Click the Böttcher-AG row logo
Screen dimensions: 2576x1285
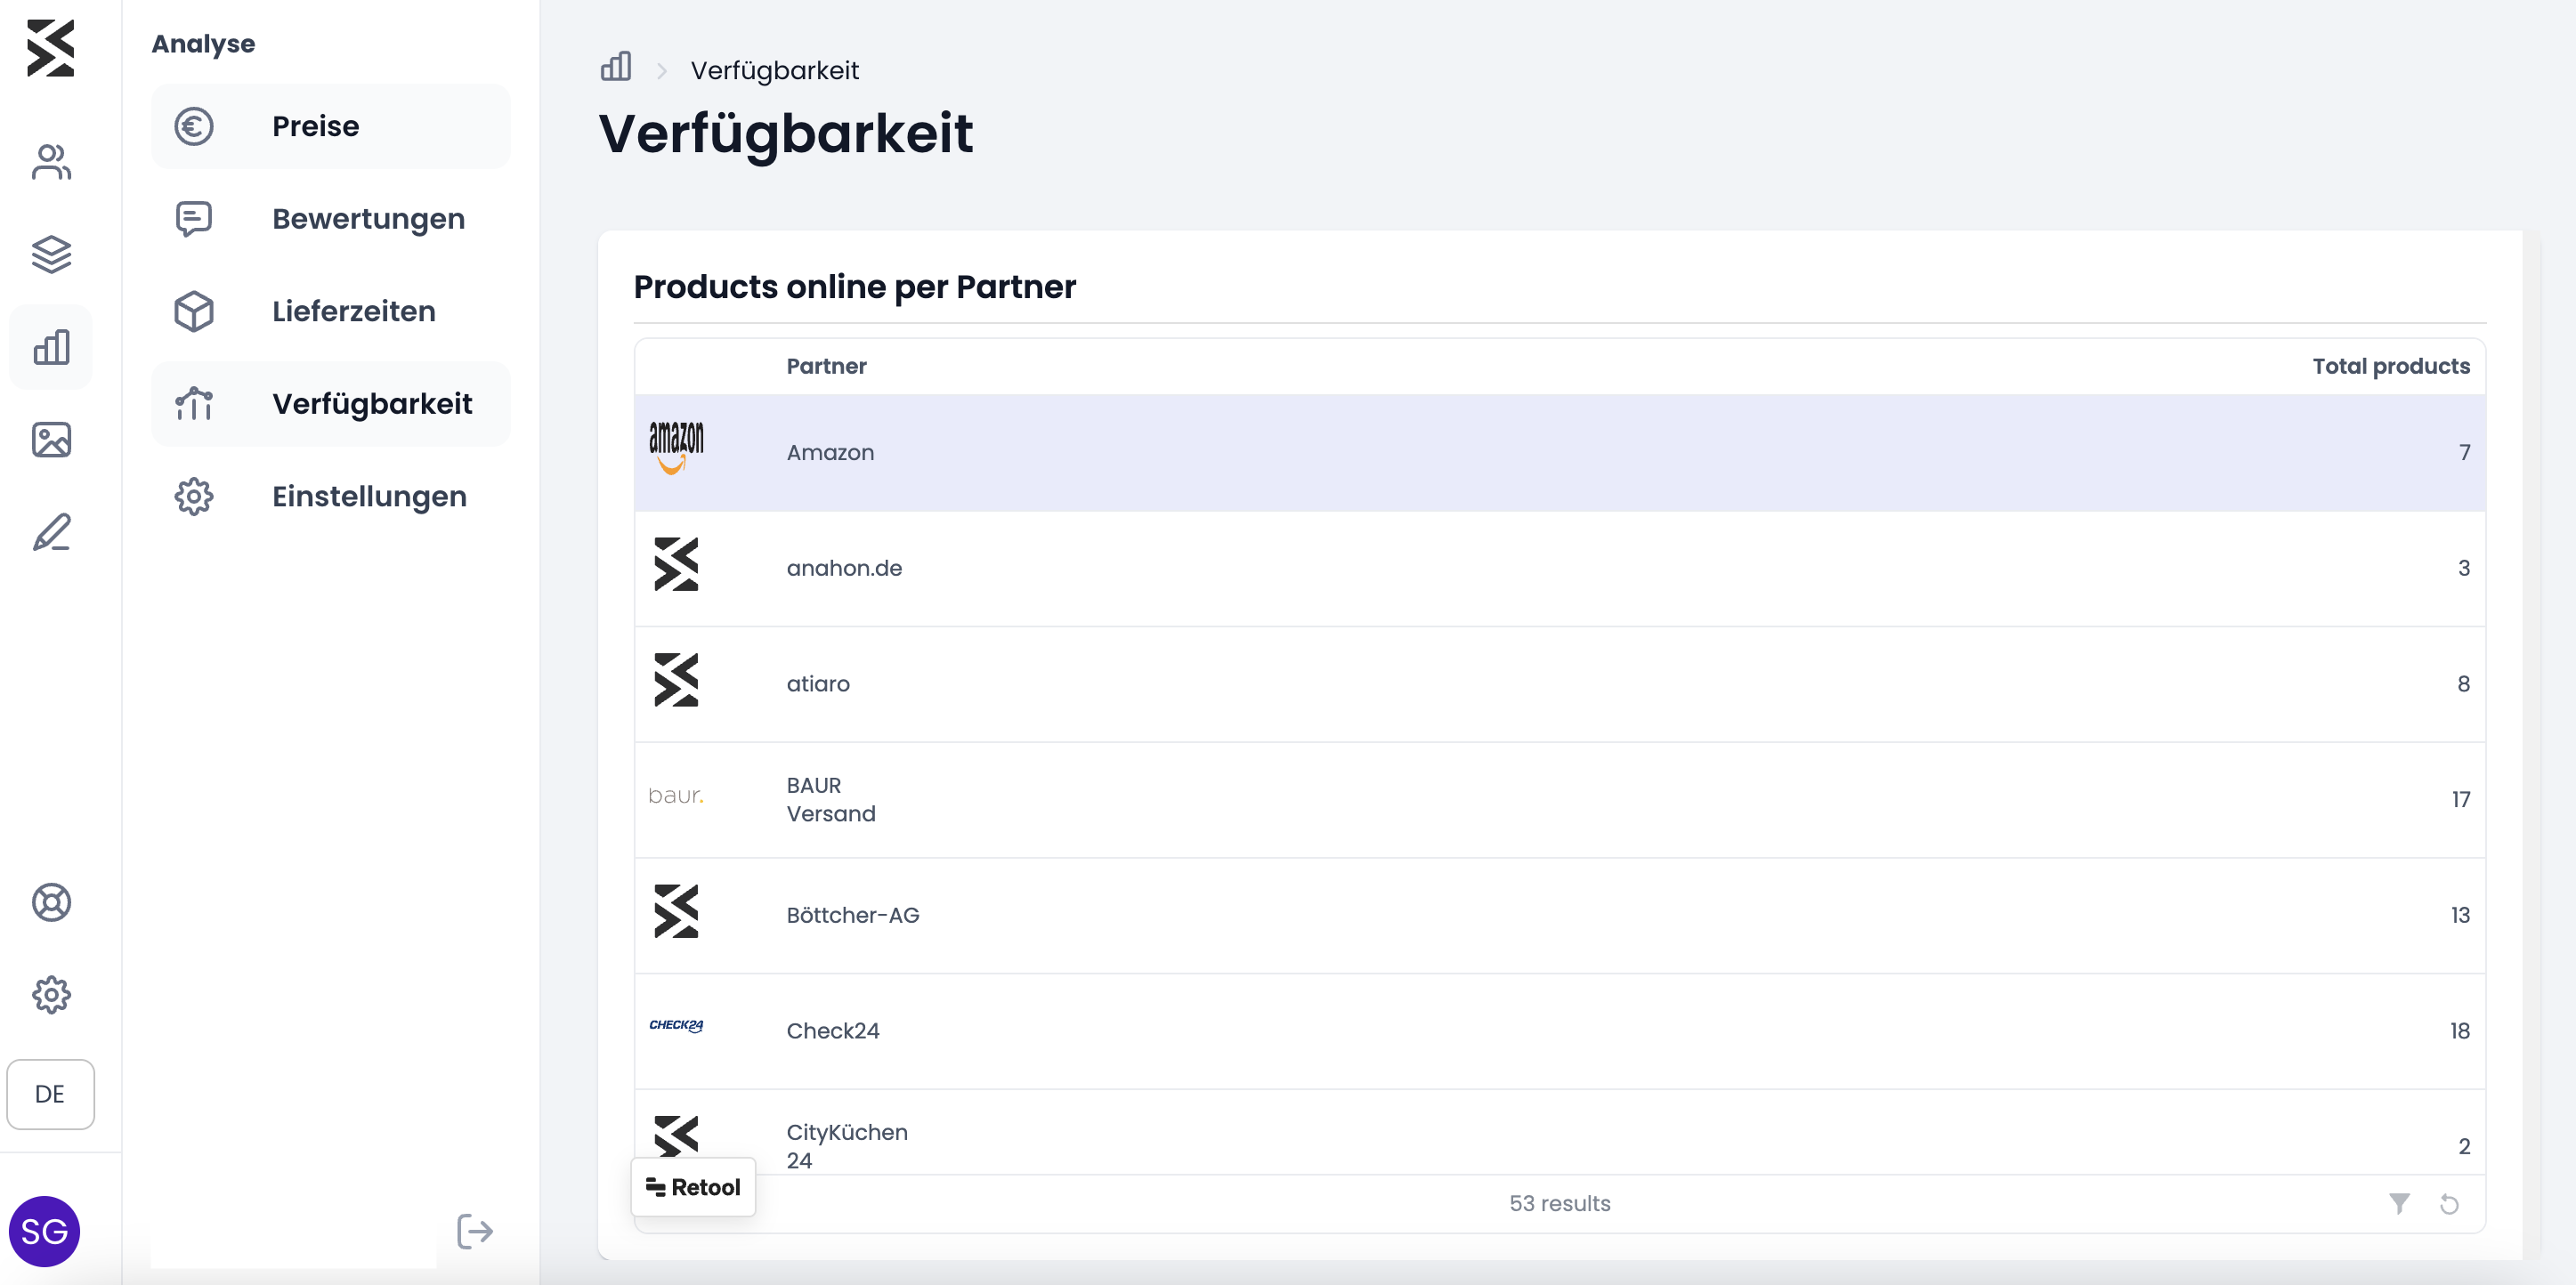[x=676, y=911]
